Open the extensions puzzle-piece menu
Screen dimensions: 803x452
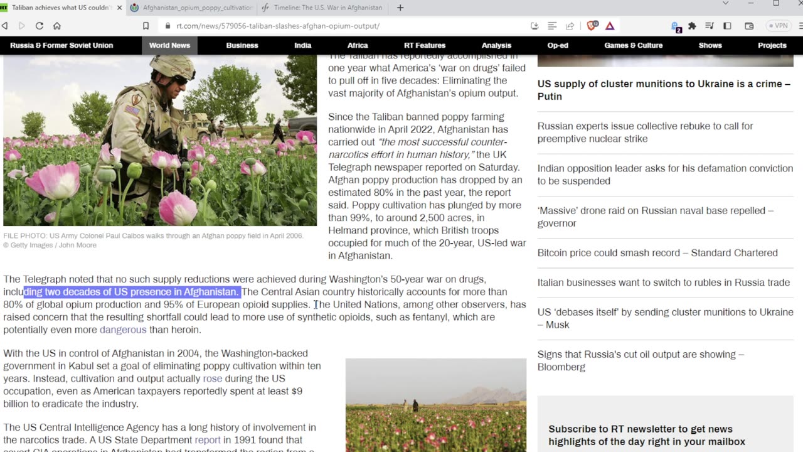pos(692,26)
